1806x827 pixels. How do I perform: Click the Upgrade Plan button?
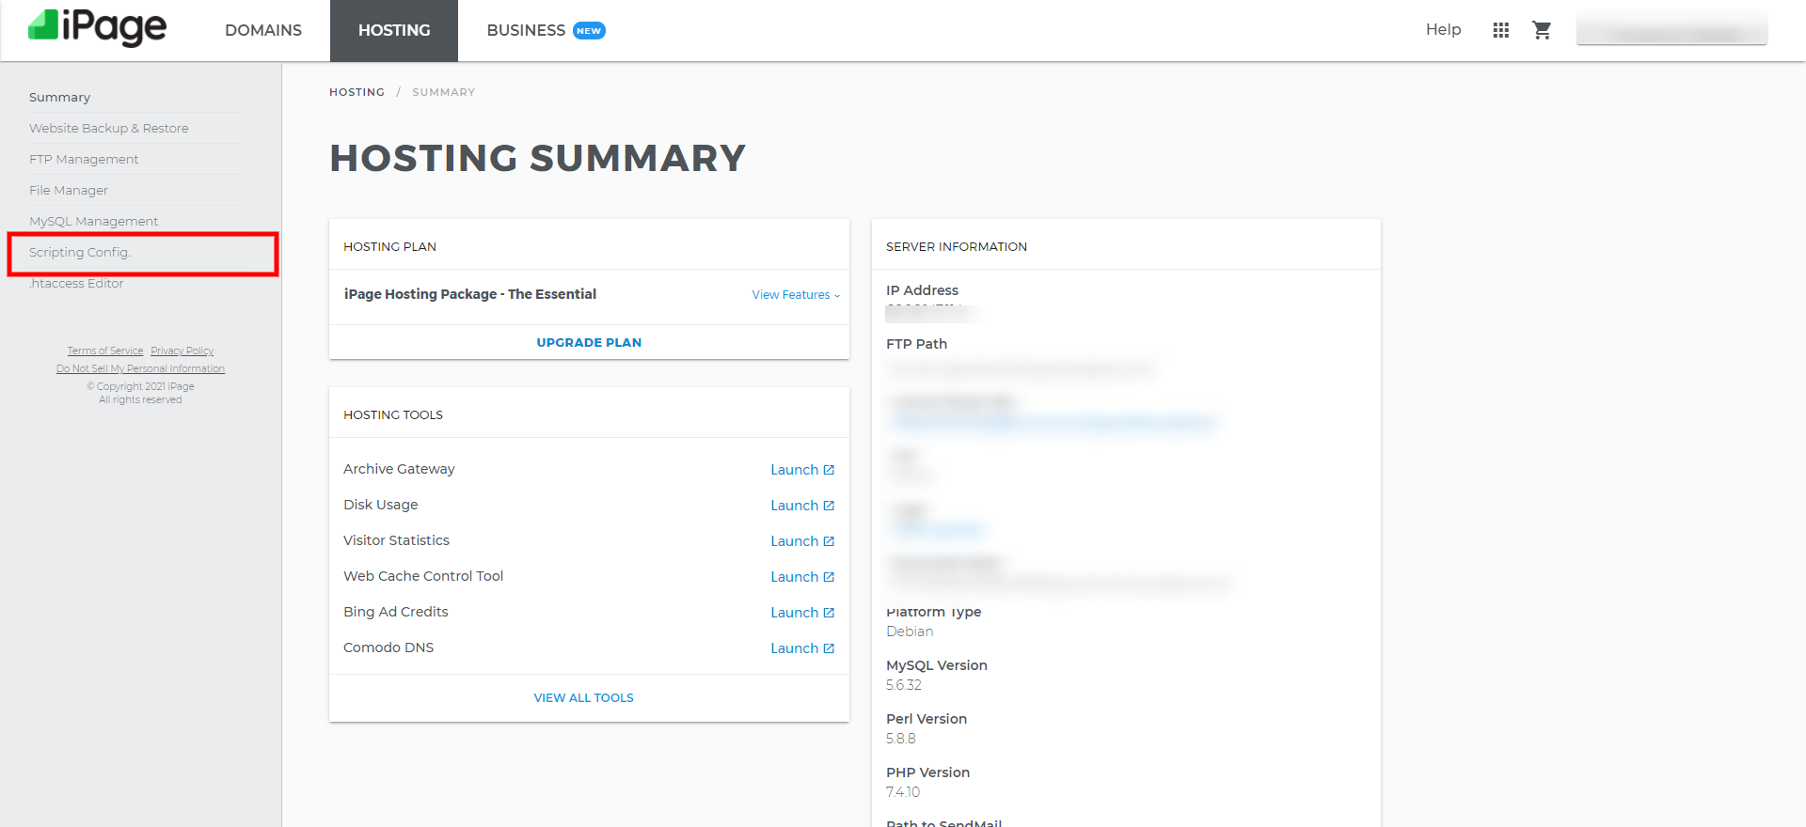(x=589, y=343)
